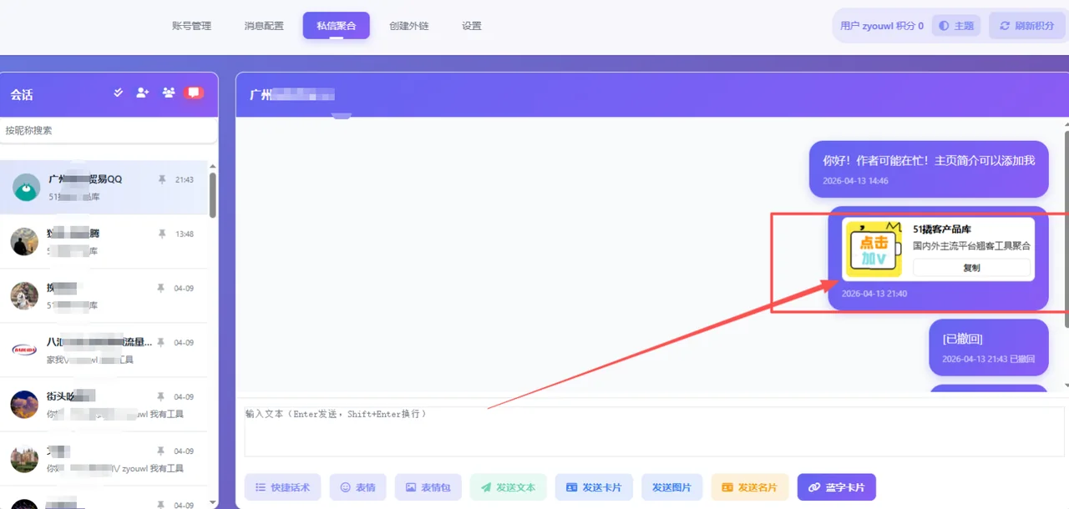1069x509 pixels.
Task: Click the small collapse handle under chat title
Action: coord(342,116)
